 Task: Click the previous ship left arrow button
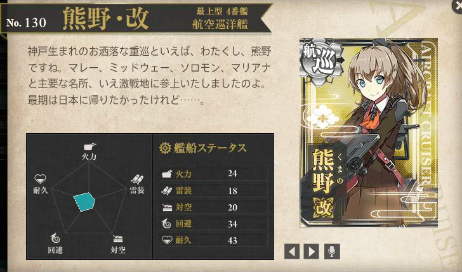pos(292,252)
